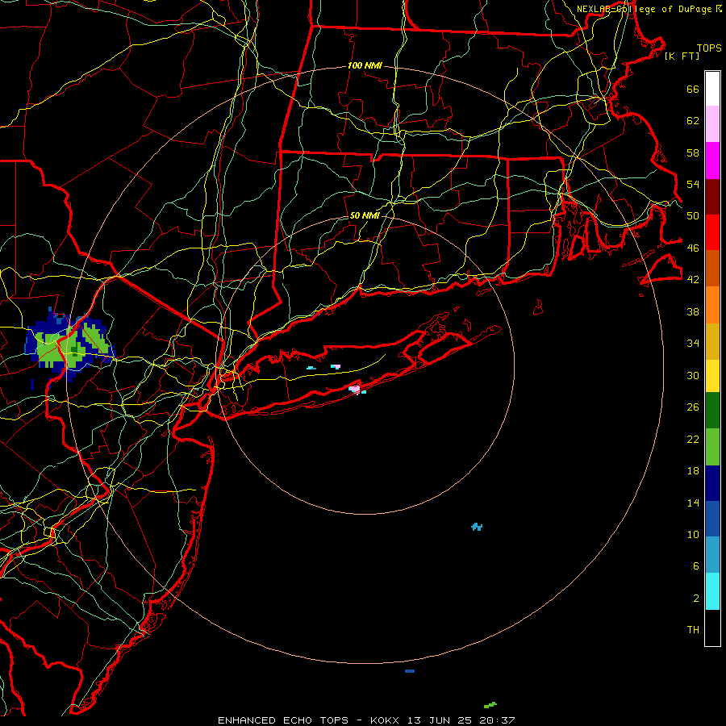726x726 pixels.
Task: Click the small cyan echo on Long Island
Action: click(x=311, y=368)
